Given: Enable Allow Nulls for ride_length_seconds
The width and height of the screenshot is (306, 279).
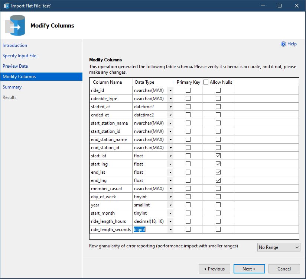Looking at the screenshot, I should tap(218, 230).
